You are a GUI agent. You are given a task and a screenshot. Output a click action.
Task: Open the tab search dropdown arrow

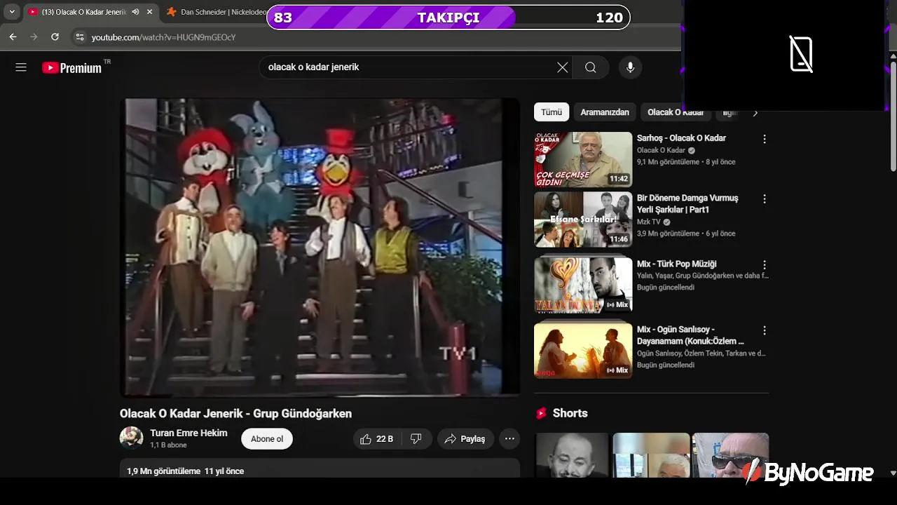(x=12, y=12)
